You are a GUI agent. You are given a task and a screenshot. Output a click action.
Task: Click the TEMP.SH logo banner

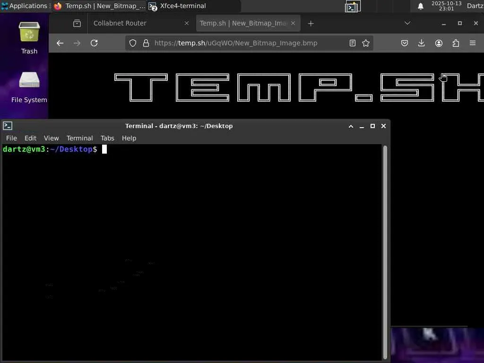299,87
